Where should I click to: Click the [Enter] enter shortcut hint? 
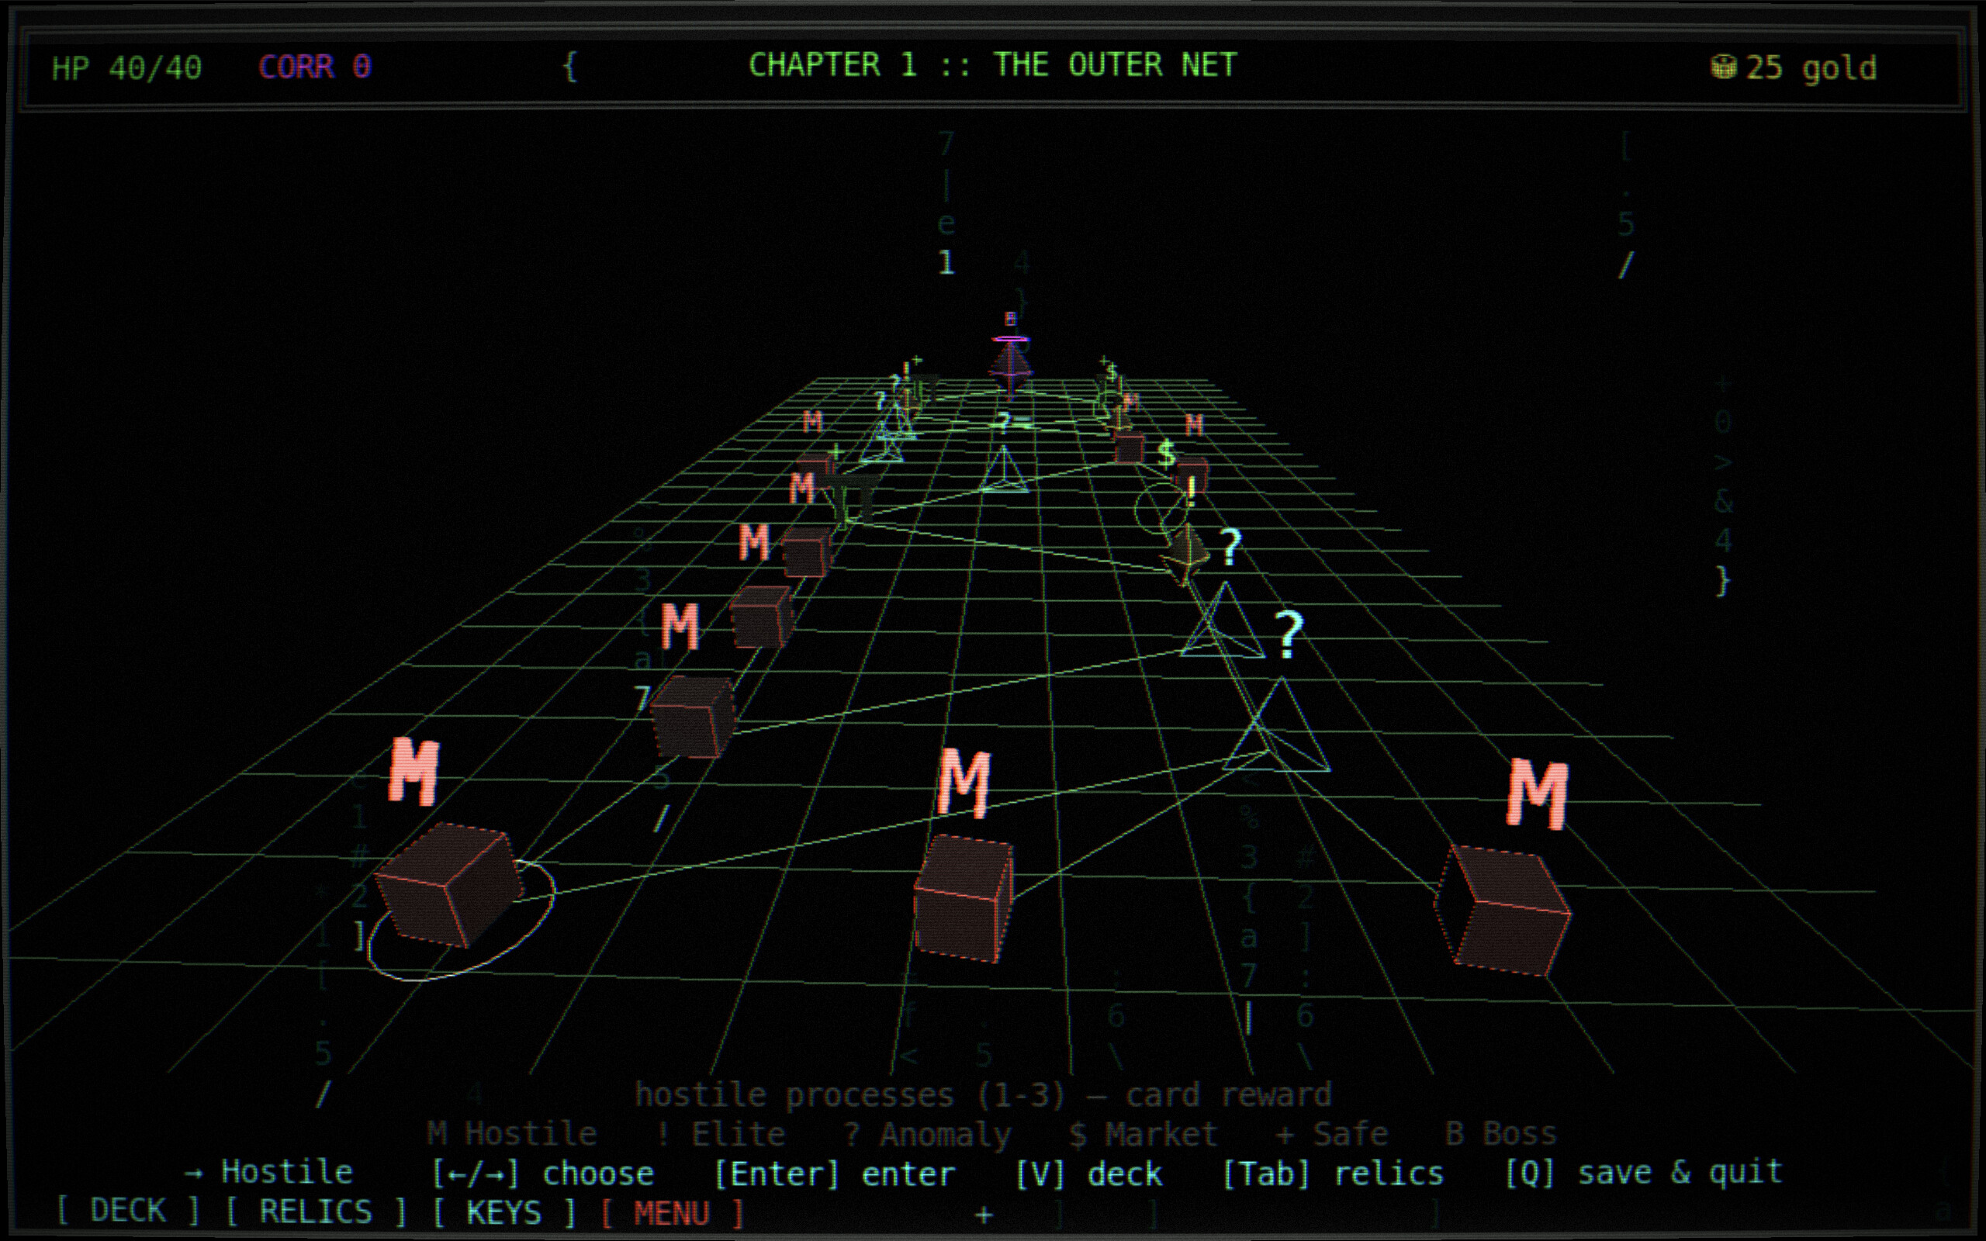pyautogui.click(x=835, y=1174)
